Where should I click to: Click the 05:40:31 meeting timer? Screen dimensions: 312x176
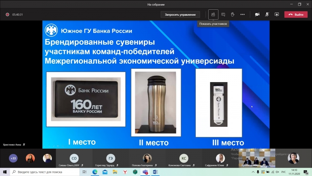tap(18, 14)
